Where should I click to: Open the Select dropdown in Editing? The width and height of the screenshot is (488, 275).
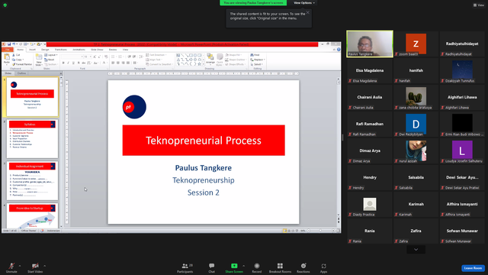[x=257, y=64]
